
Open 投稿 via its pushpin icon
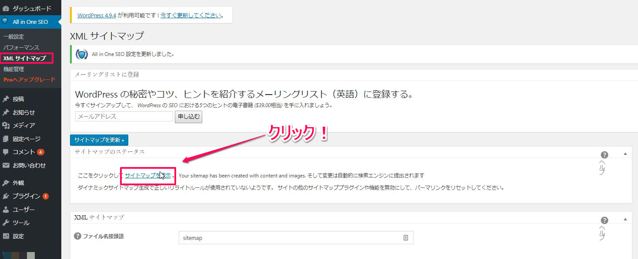tap(6, 99)
